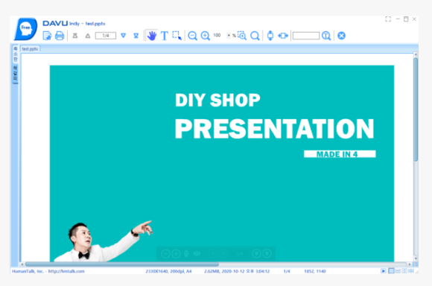The image size is (432, 286).
Task: Click the zoom out magnifier icon
Action: (x=192, y=36)
